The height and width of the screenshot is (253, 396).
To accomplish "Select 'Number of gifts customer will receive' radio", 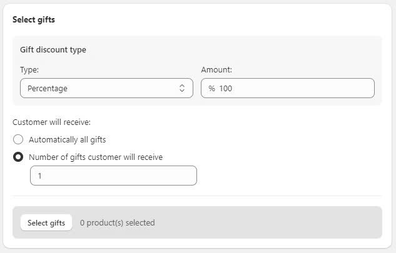I will 18,157.
